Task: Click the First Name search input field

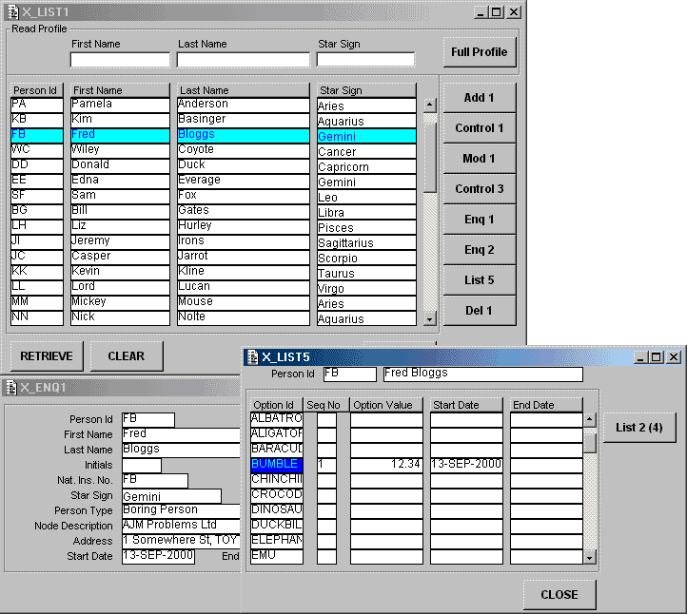Action: coord(119,60)
